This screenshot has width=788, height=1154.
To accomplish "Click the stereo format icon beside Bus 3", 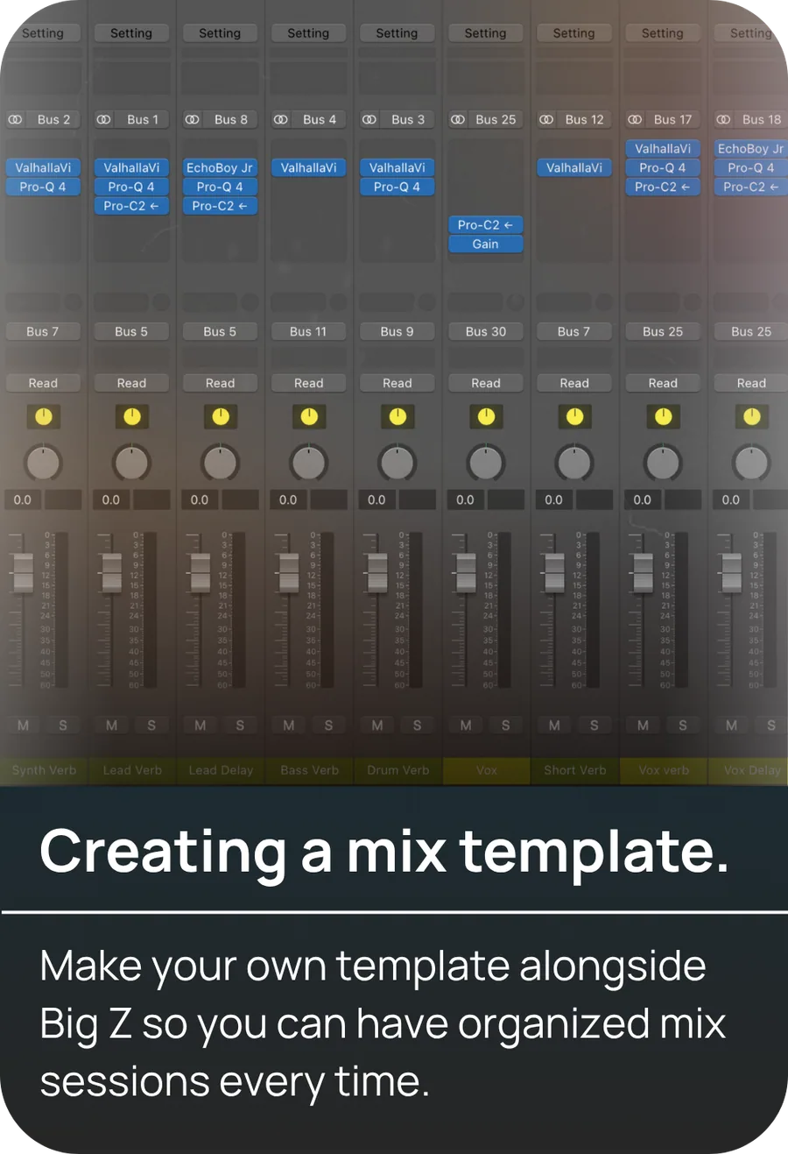I will coord(369,119).
